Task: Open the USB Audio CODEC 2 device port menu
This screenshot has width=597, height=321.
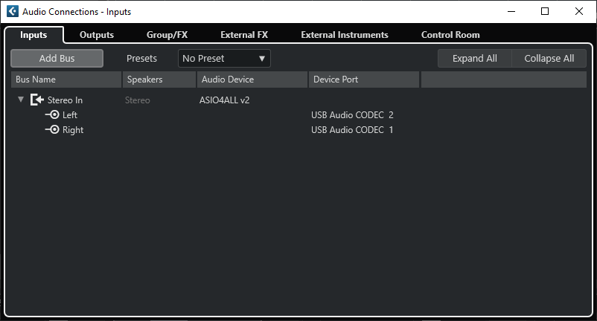Action: tap(352, 115)
